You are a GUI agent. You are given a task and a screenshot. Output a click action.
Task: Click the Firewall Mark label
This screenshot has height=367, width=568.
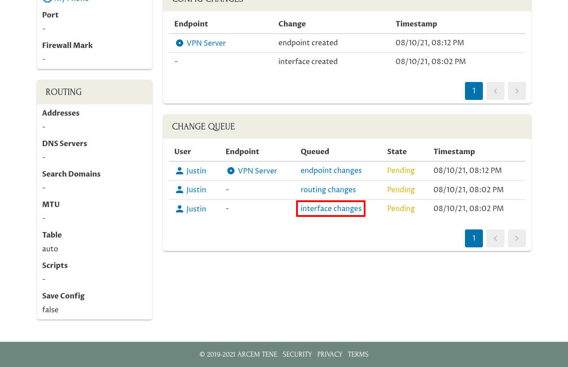pyautogui.click(x=67, y=45)
